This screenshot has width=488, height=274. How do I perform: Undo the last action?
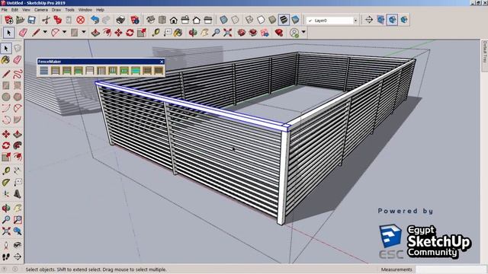point(95,21)
